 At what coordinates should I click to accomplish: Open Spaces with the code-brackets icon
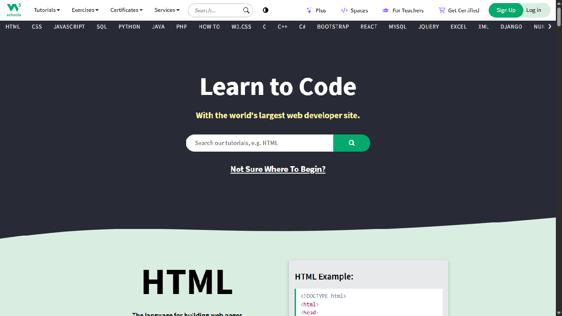coord(354,10)
